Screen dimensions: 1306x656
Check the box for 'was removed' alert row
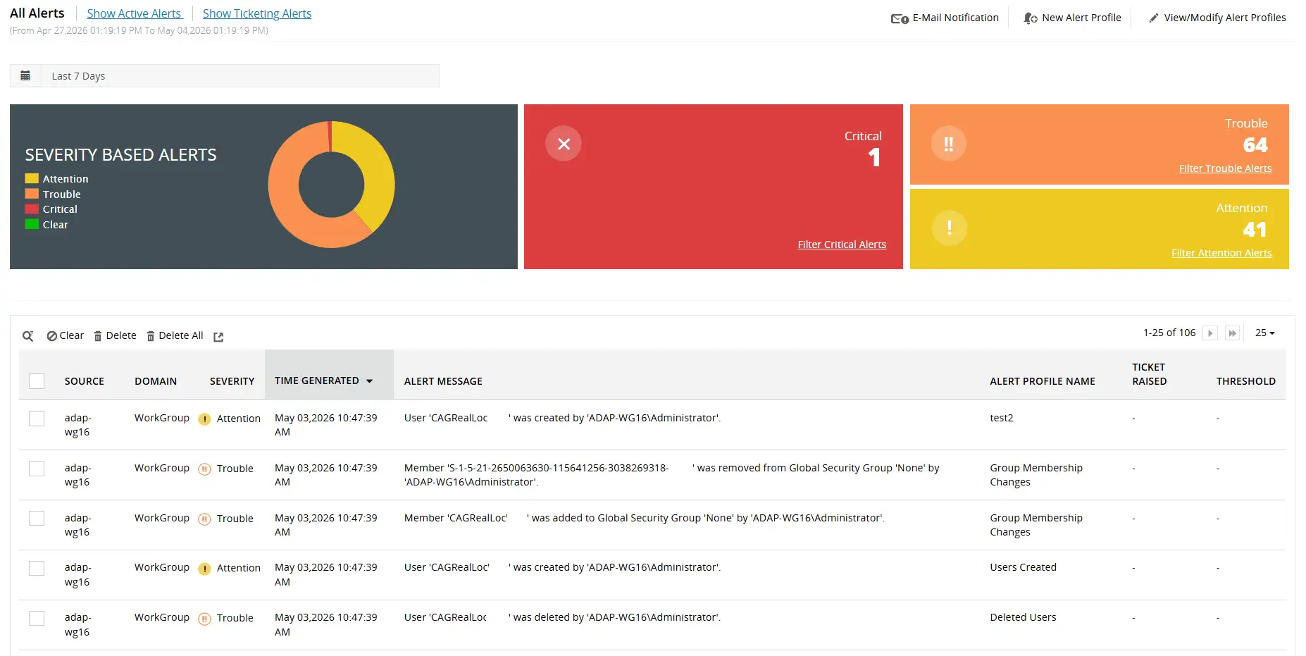click(x=37, y=469)
